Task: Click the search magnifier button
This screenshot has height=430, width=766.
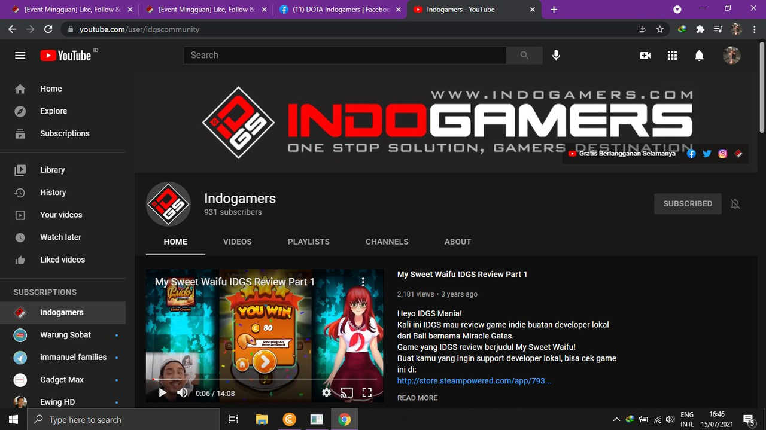Action: click(x=524, y=55)
